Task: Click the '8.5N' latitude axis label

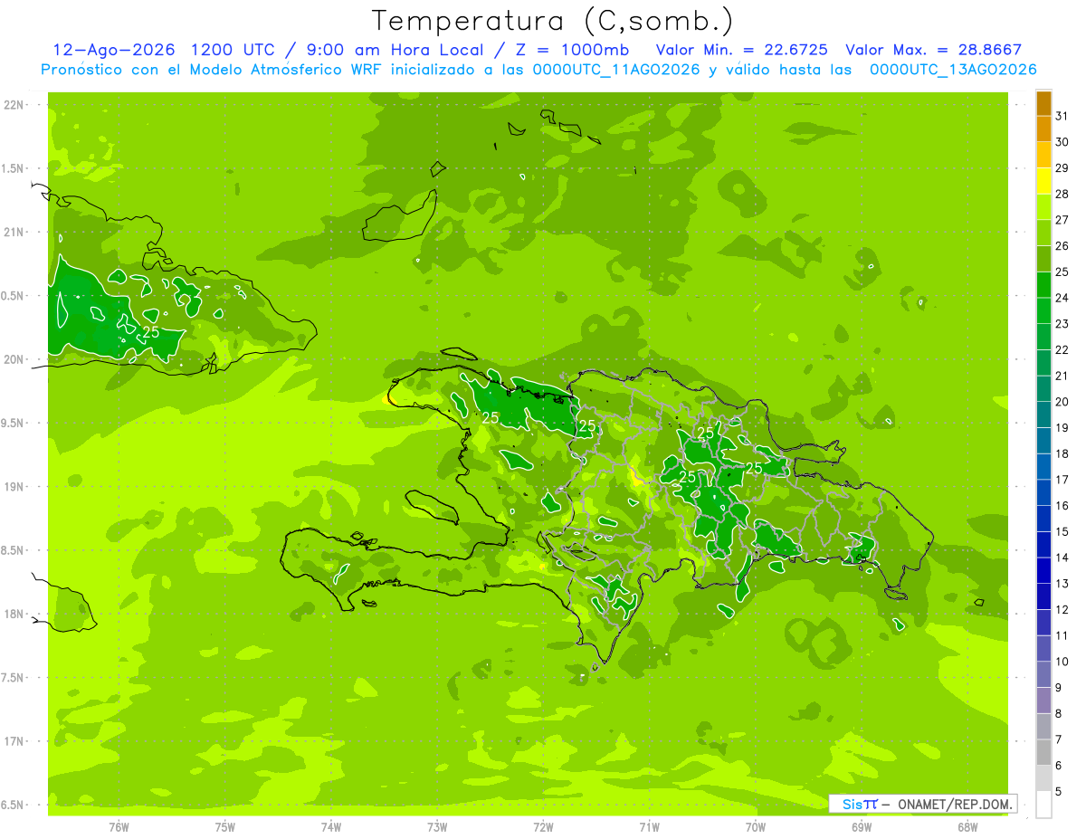Action: [x=14, y=551]
